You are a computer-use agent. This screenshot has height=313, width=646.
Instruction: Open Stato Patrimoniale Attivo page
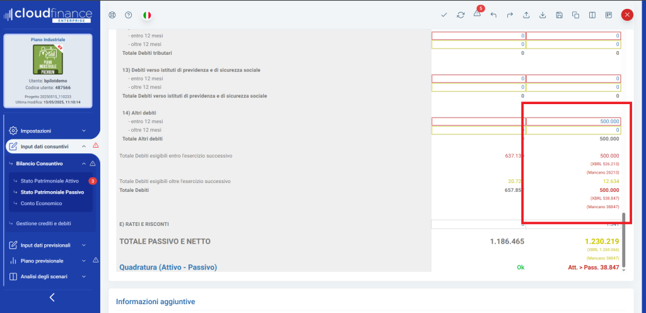point(49,181)
